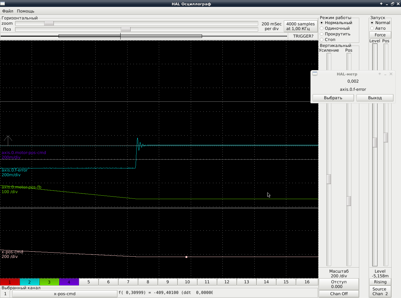Open the Файл menu
Image resolution: width=401 pixels, height=298 pixels.
coord(8,11)
